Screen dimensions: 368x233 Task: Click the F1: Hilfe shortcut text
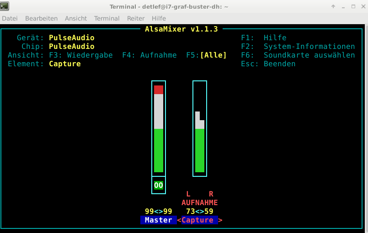[264, 38]
